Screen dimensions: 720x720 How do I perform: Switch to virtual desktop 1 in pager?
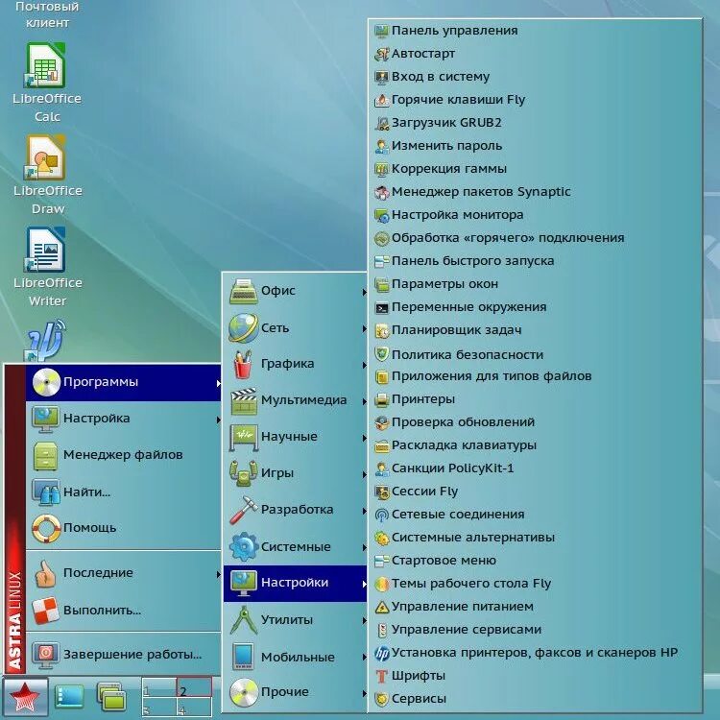158,687
